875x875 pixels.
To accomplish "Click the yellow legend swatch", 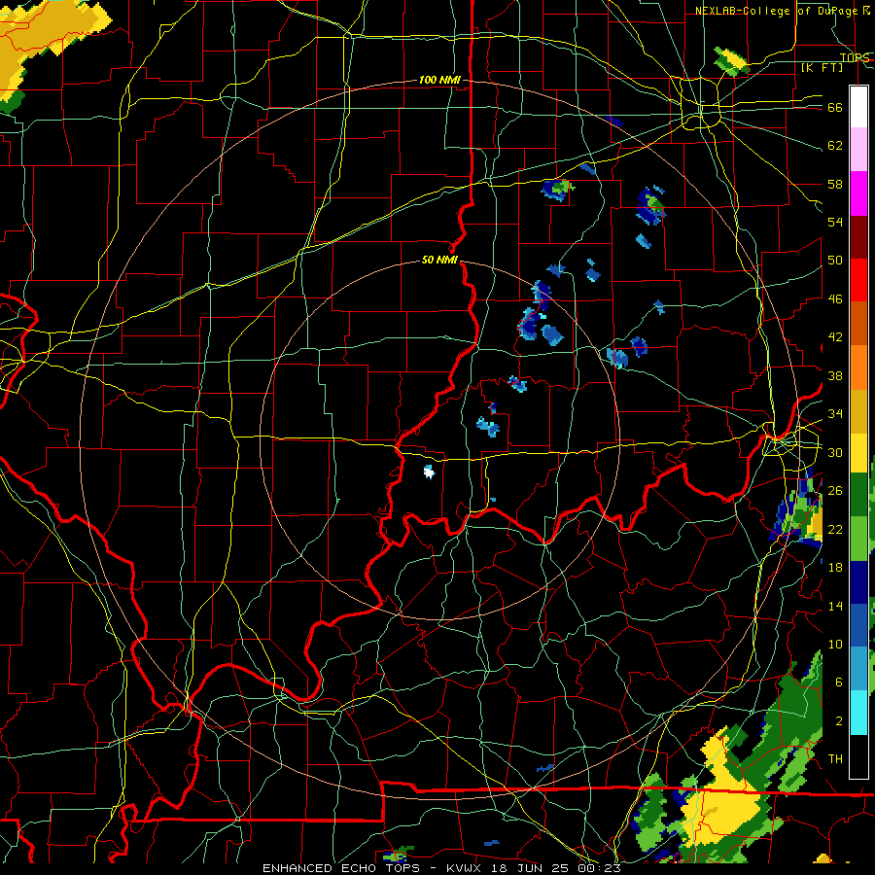I will pyautogui.click(x=858, y=452).
